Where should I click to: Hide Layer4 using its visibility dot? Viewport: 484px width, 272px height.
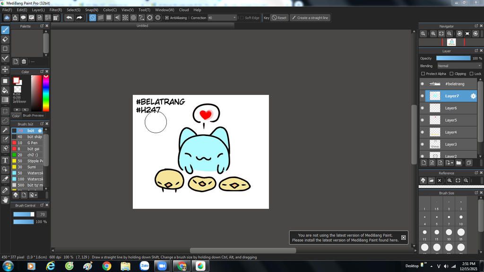click(422, 132)
